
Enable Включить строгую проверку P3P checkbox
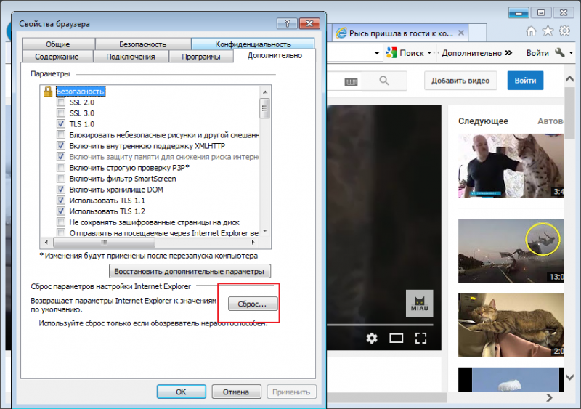click(x=61, y=167)
